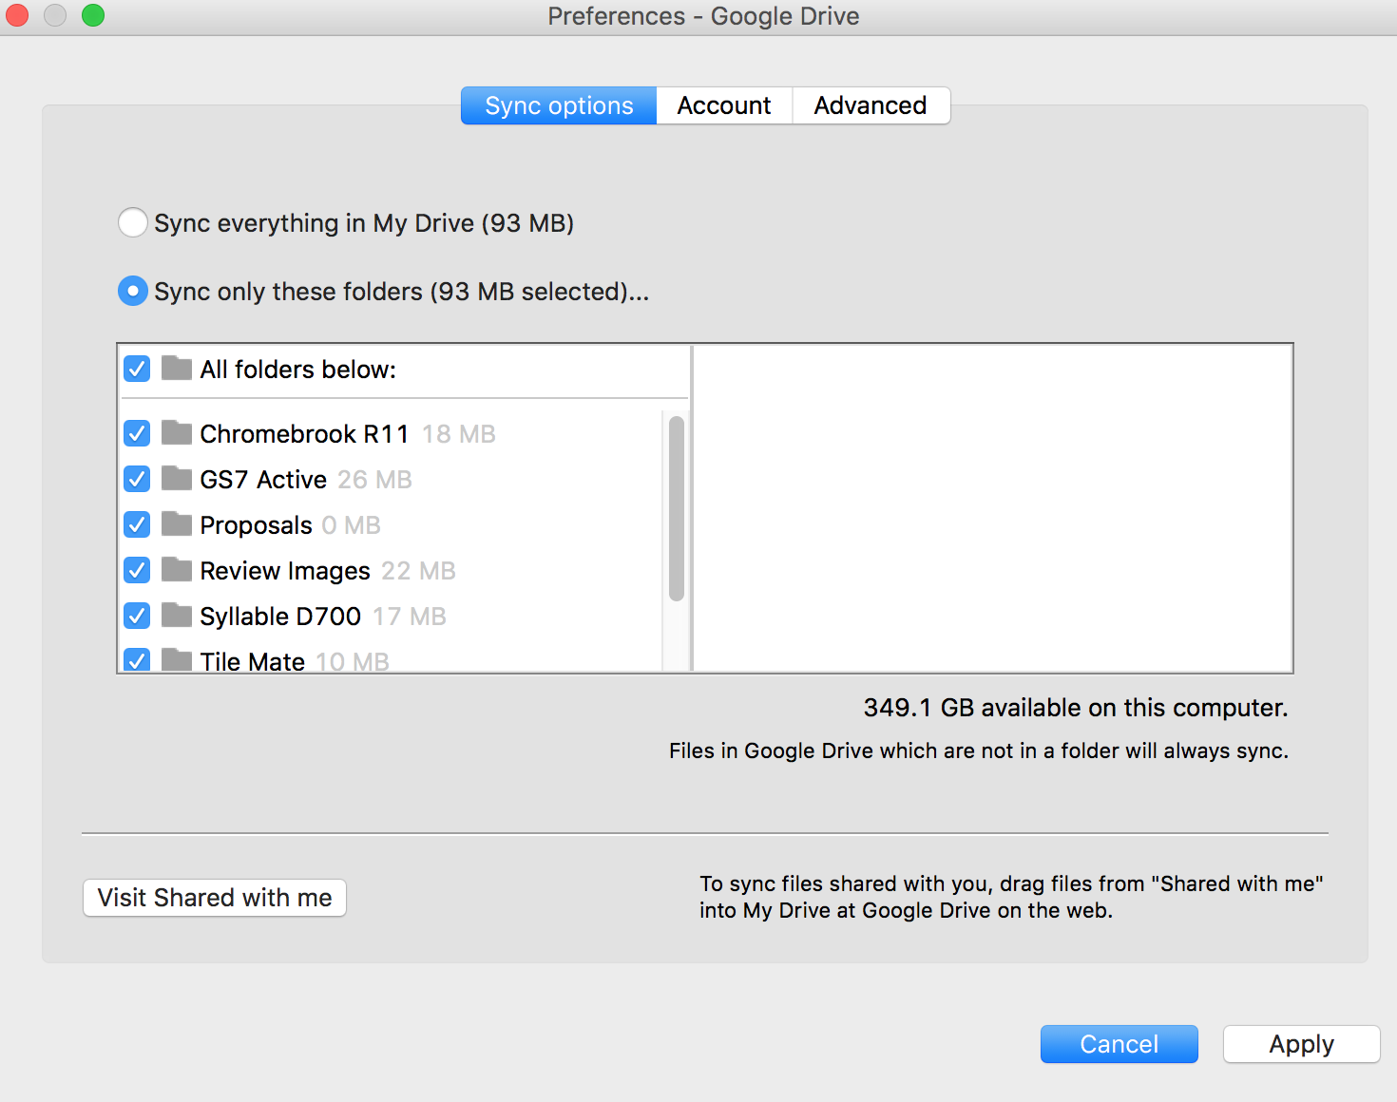The height and width of the screenshot is (1102, 1397).
Task: Switch to the Sync options tab
Action: (x=559, y=105)
